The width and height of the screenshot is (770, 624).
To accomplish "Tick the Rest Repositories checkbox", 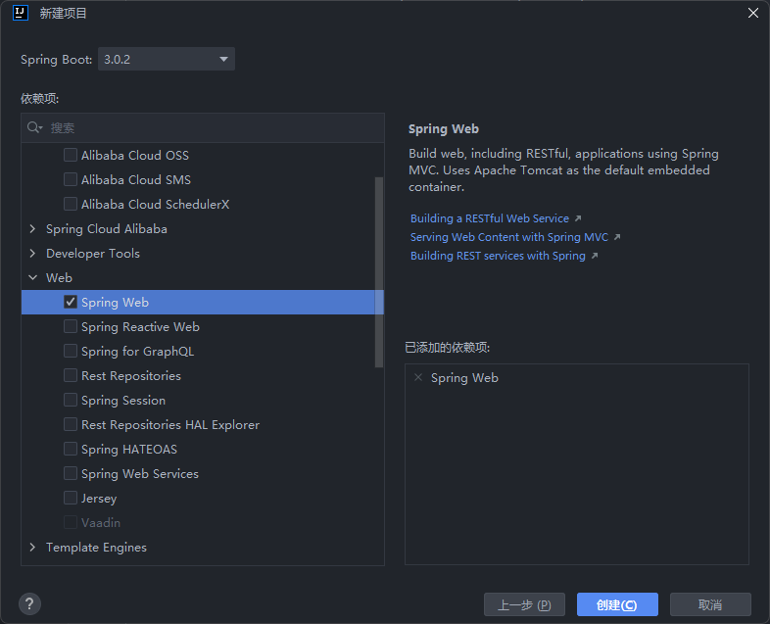I will coord(71,375).
